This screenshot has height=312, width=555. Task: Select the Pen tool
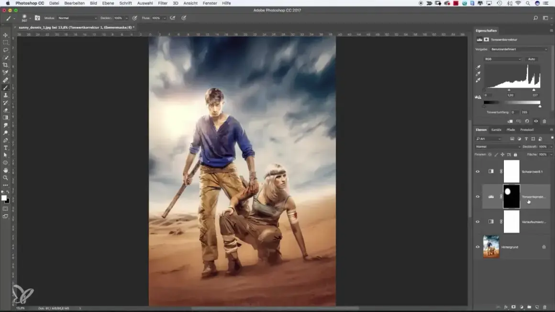tap(5, 140)
